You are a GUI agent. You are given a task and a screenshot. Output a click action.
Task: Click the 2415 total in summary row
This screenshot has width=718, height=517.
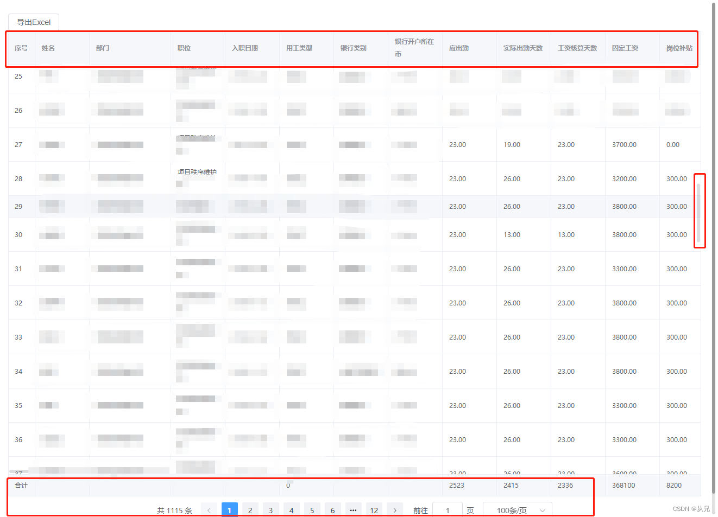tap(511, 486)
